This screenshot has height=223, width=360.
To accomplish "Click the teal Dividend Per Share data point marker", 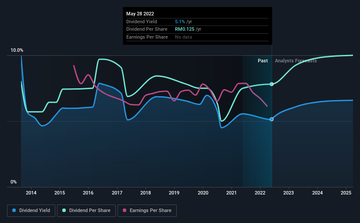I will [x=271, y=84].
